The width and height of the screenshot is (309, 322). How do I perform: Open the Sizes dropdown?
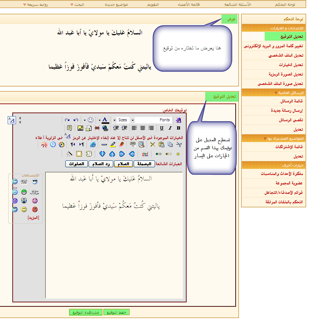(x=123, y=120)
